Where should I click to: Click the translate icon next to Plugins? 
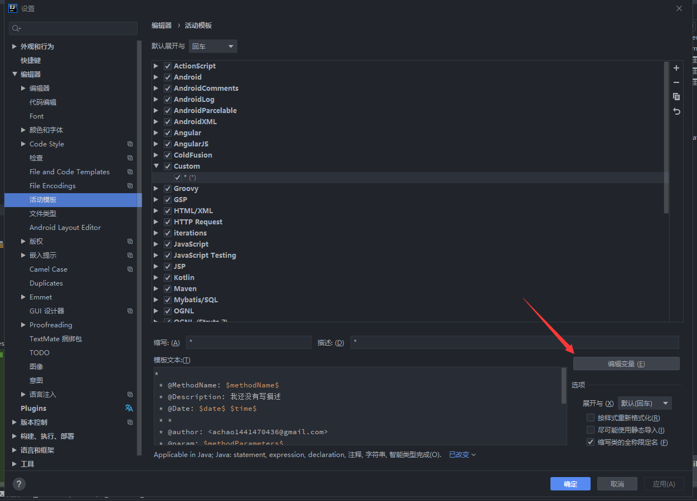click(129, 408)
